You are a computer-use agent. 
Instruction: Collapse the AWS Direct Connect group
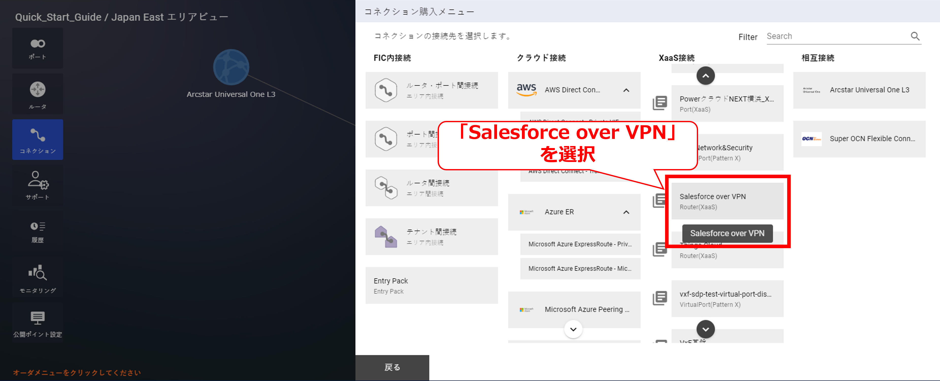point(626,90)
